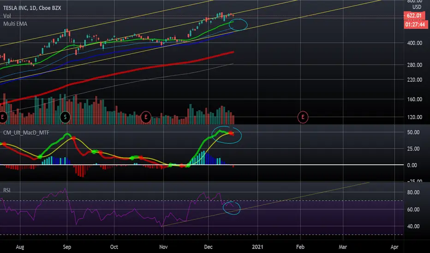Click the S split marker near September

click(x=65, y=117)
